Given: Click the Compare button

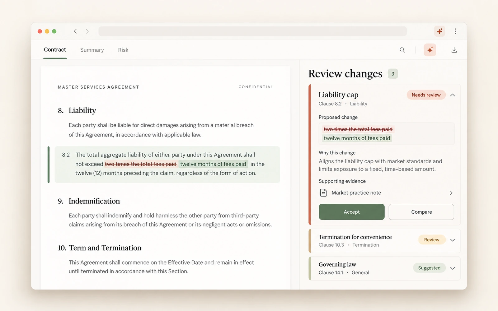Looking at the screenshot, I should pos(421,212).
